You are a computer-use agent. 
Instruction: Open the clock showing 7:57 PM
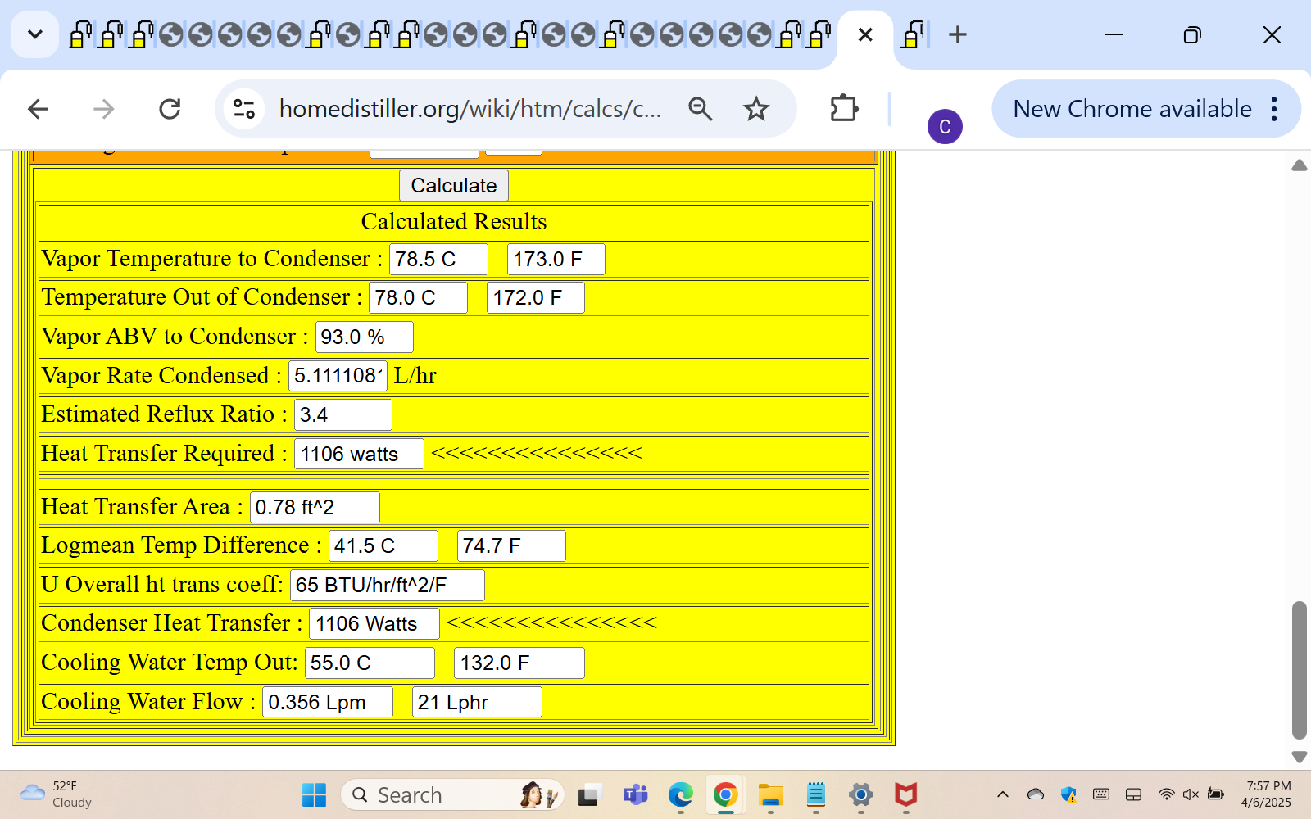(1267, 794)
